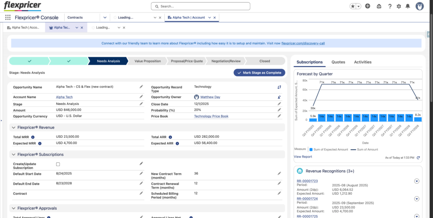Screen dimensions: 433x218
Task: Click Total MRR info icon
Action: pos(33,137)
